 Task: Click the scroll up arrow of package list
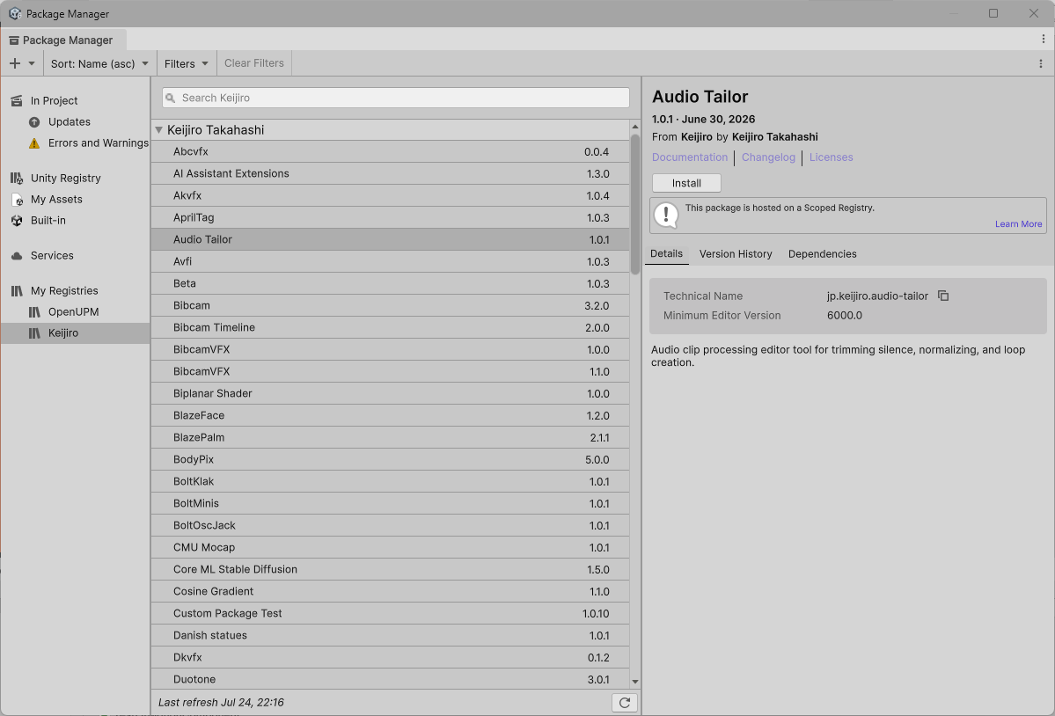[634, 127]
